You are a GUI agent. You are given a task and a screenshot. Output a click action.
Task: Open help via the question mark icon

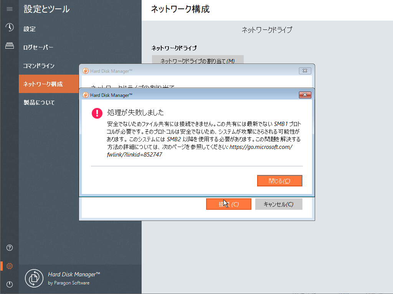click(9, 248)
